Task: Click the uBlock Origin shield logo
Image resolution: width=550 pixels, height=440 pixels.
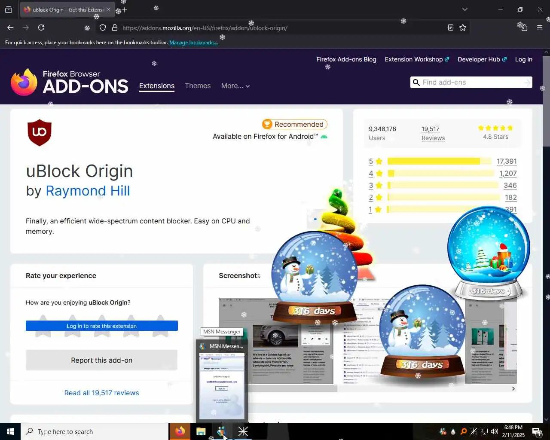Action: (x=40, y=133)
